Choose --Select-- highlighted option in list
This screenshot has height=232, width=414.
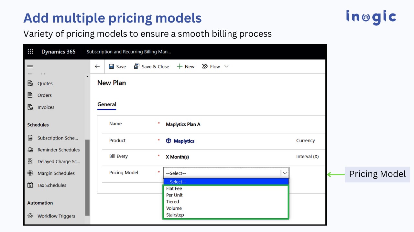coord(226,182)
